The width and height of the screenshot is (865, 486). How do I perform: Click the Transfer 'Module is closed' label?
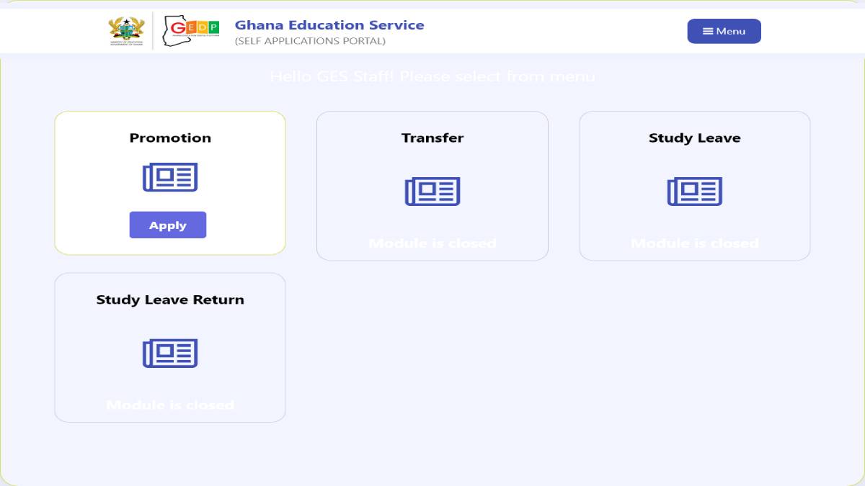tap(432, 243)
